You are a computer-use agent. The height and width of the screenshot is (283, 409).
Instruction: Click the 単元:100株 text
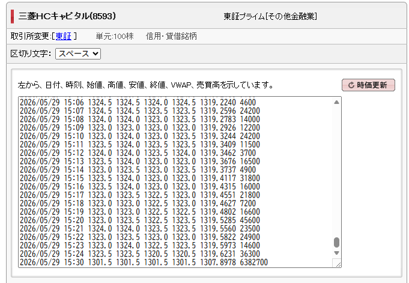tap(115, 36)
